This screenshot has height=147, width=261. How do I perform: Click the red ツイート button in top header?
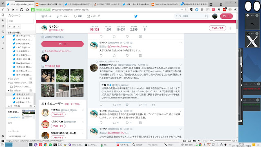pos(226,16)
